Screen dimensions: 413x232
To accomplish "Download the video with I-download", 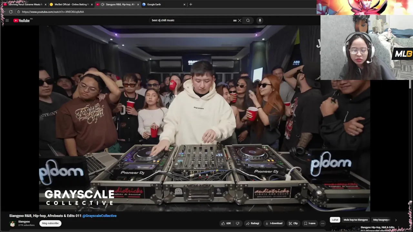I will [x=274, y=223].
